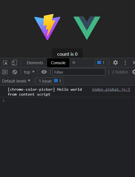Click the Vite logo
The width and height of the screenshot is (135, 177).
(x=47, y=27)
